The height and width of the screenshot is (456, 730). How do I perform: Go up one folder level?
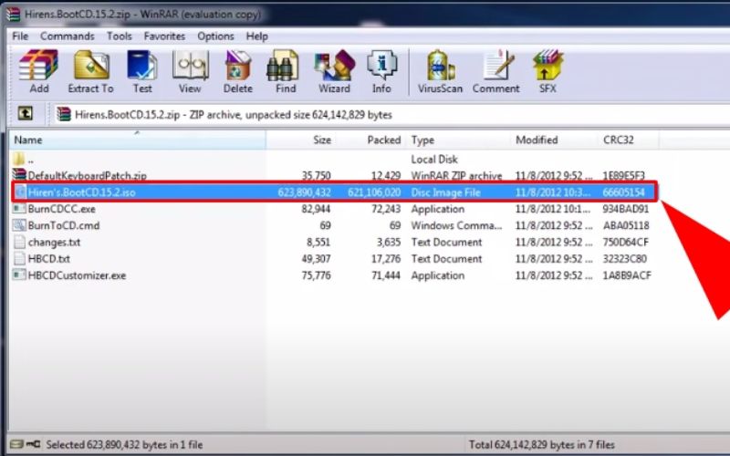click(26, 113)
